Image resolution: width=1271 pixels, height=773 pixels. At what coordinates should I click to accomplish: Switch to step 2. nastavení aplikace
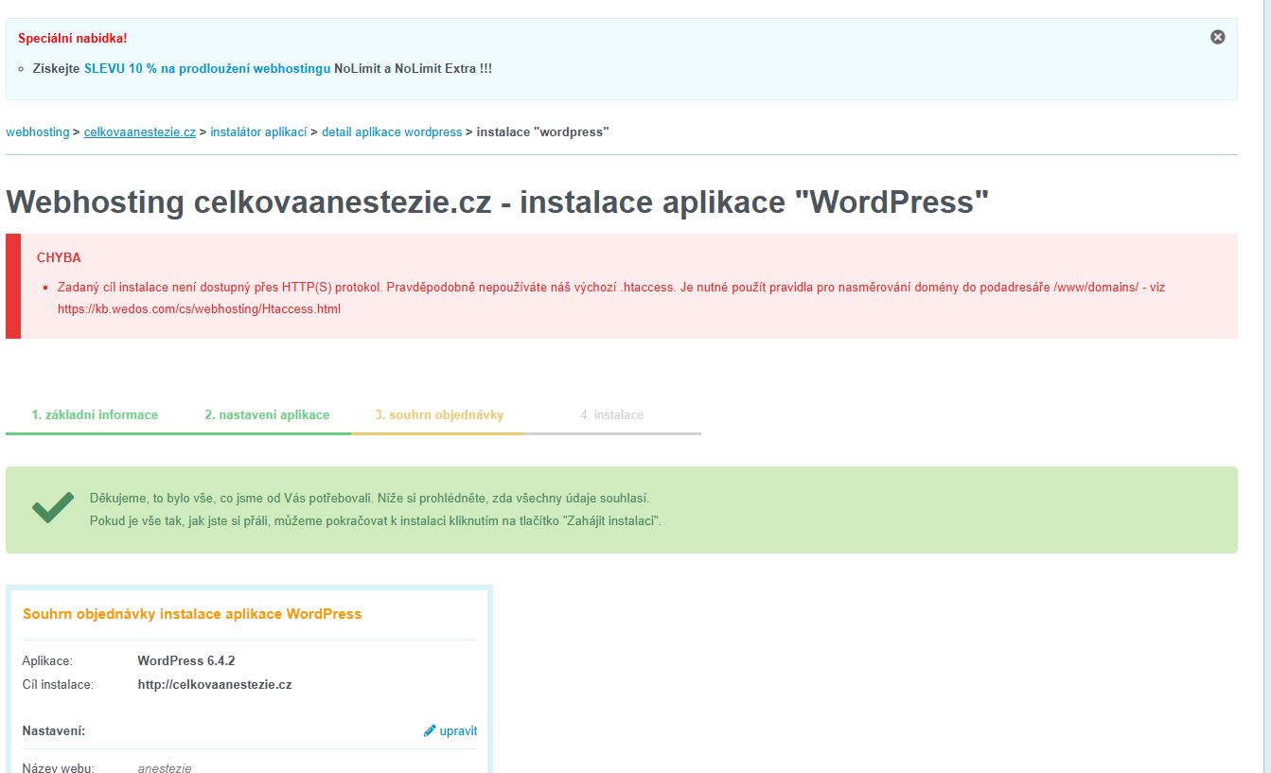267,415
